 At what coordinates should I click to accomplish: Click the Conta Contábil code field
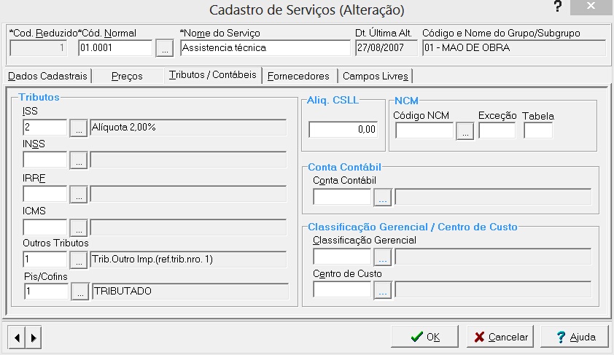click(342, 197)
